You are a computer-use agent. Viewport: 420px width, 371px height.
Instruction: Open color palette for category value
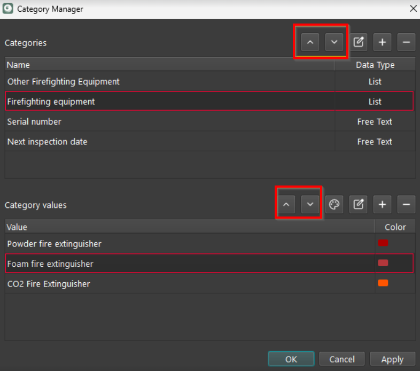[x=334, y=204]
